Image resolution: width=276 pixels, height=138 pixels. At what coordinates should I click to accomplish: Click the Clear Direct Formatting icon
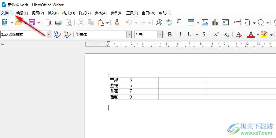click(x=239, y=35)
